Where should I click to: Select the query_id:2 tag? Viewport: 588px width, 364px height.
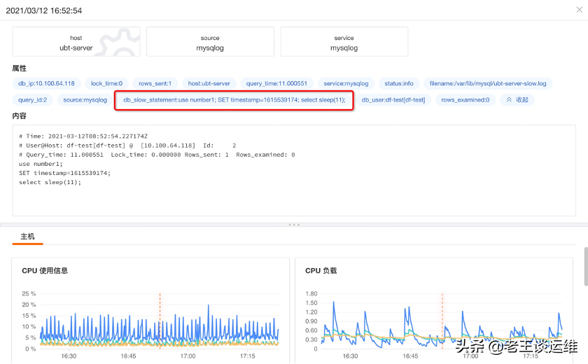(33, 99)
